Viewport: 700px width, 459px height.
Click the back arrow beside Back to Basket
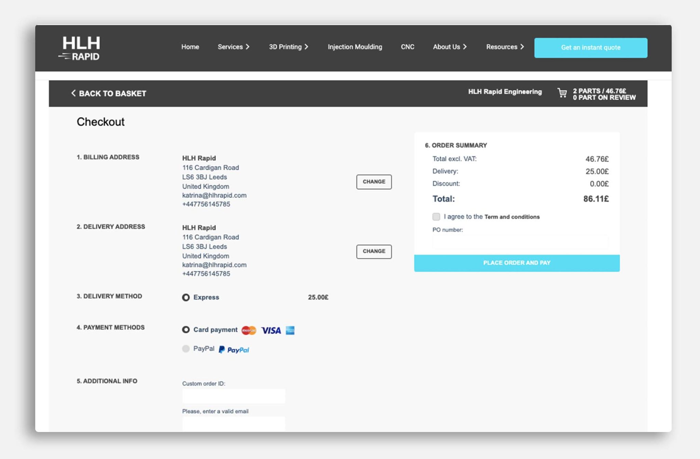point(73,93)
